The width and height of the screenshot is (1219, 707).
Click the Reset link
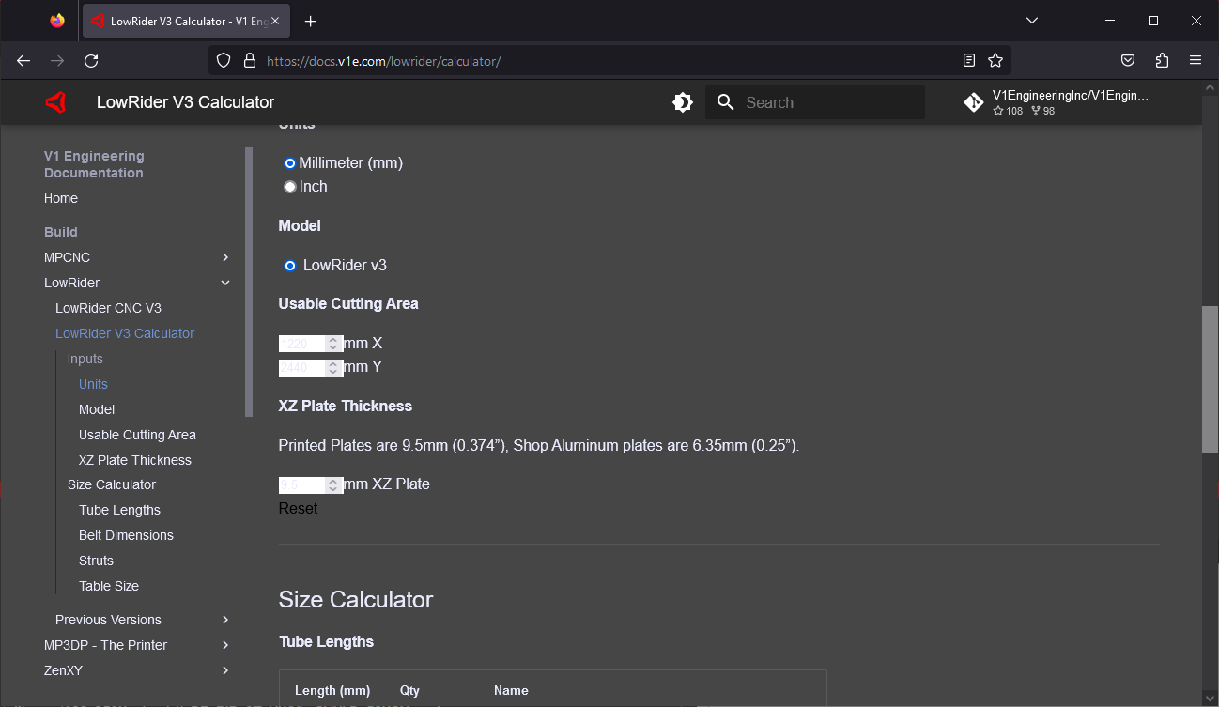click(x=298, y=507)
